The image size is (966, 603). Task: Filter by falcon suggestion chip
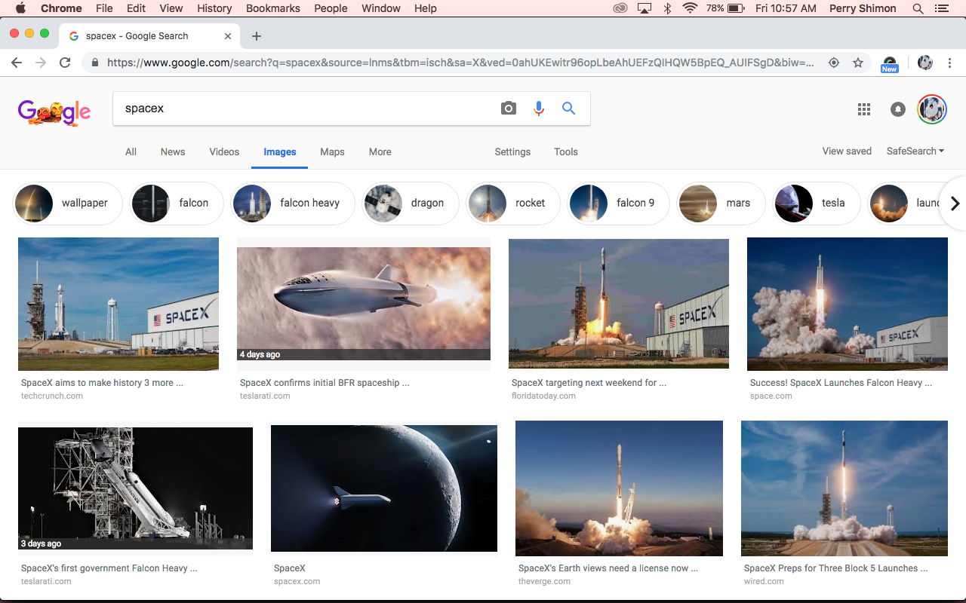[177, 204]
